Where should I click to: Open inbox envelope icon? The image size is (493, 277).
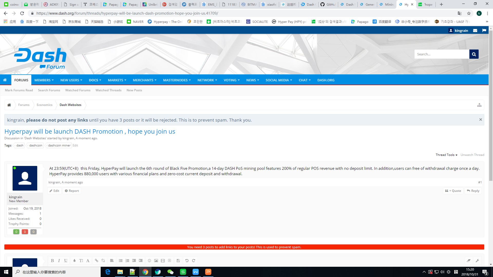(475, 31)
